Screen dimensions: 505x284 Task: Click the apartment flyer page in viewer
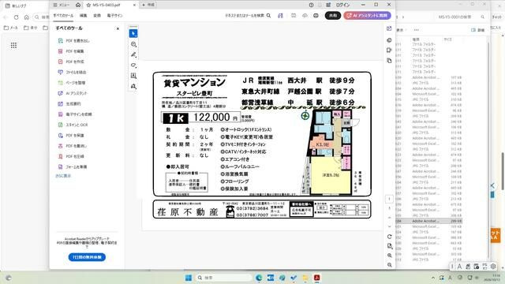point(262,145)
